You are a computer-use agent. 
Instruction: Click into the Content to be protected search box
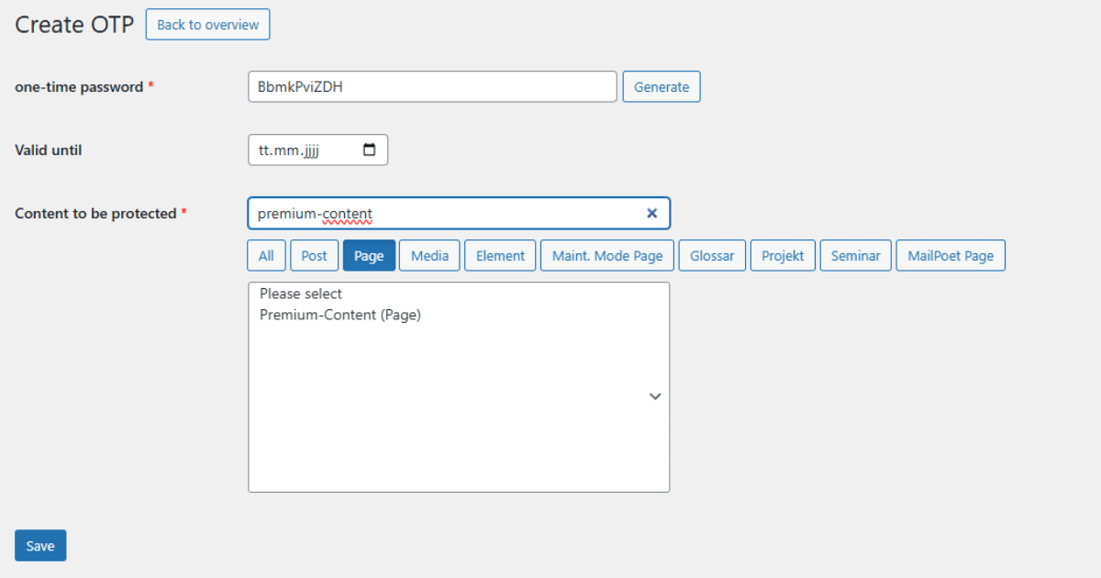(x=459, y=213)
